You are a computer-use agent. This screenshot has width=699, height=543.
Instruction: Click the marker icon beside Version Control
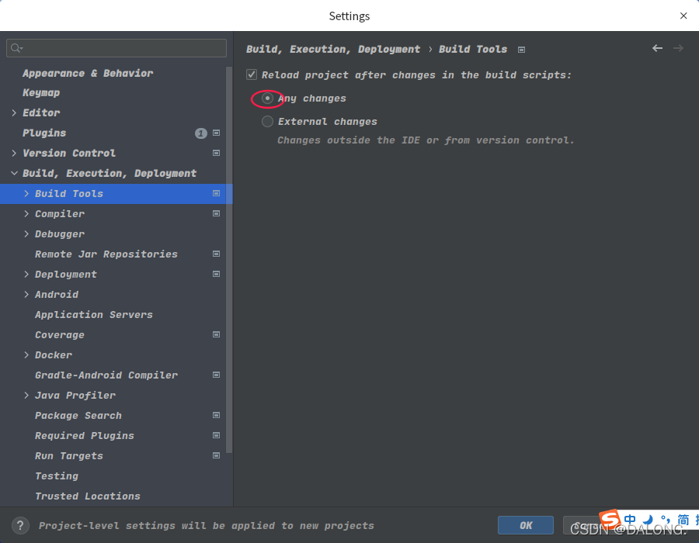216,153
